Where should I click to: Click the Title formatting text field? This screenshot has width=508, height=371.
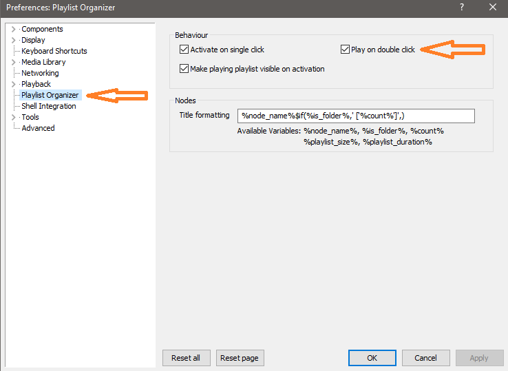click(355, 116)
